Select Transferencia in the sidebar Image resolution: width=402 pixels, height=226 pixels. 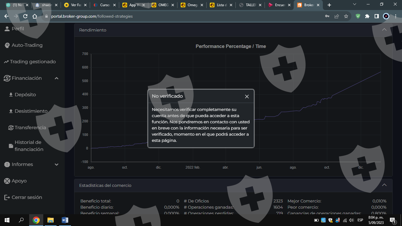(30, 128)
